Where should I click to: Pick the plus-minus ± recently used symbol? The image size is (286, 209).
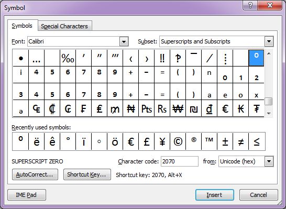(225, 141)
